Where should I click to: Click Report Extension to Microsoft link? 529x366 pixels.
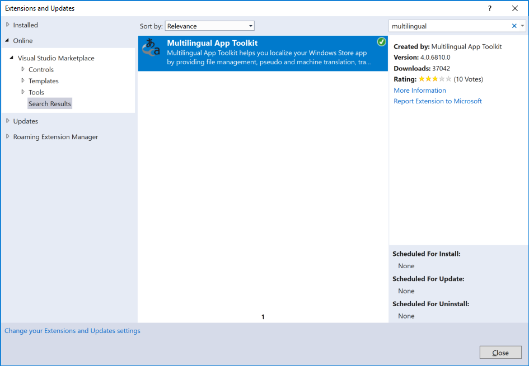point(438,101)
